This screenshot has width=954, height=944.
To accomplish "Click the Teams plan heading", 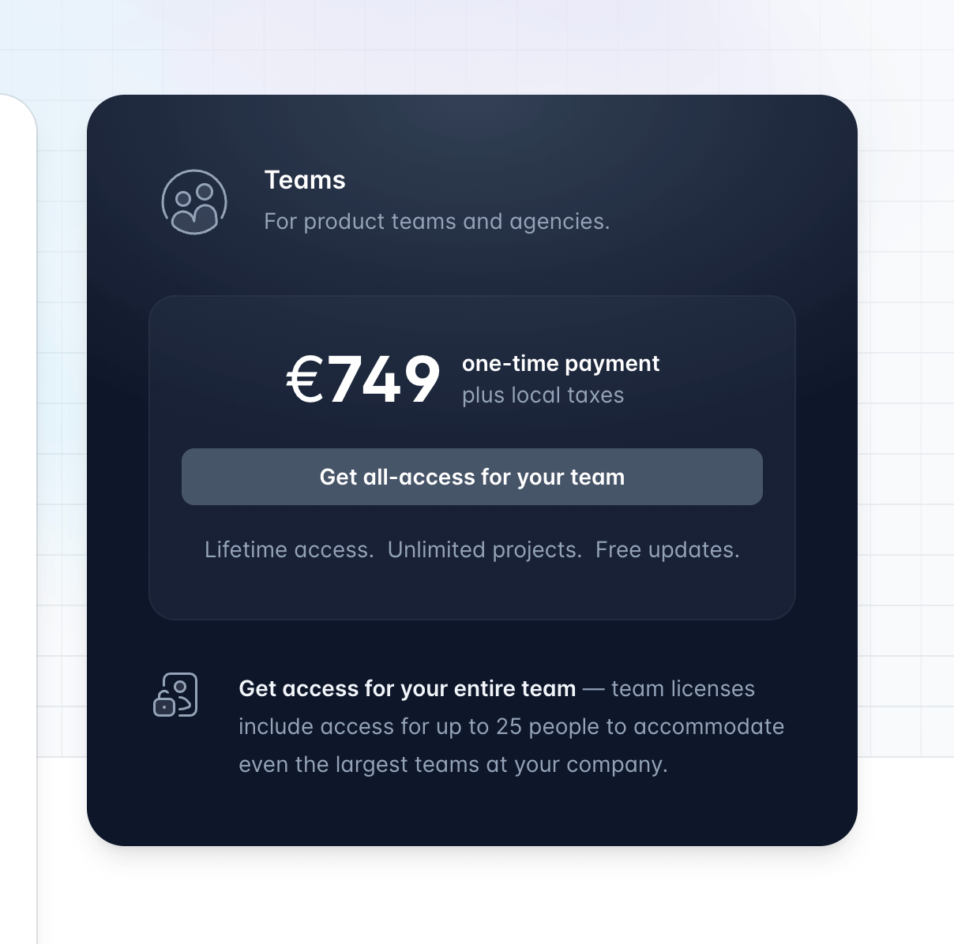I will [305, 180].
